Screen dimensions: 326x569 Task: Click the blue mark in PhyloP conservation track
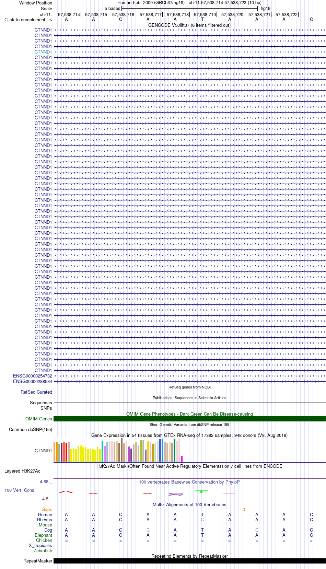click(x=176, y=494)
